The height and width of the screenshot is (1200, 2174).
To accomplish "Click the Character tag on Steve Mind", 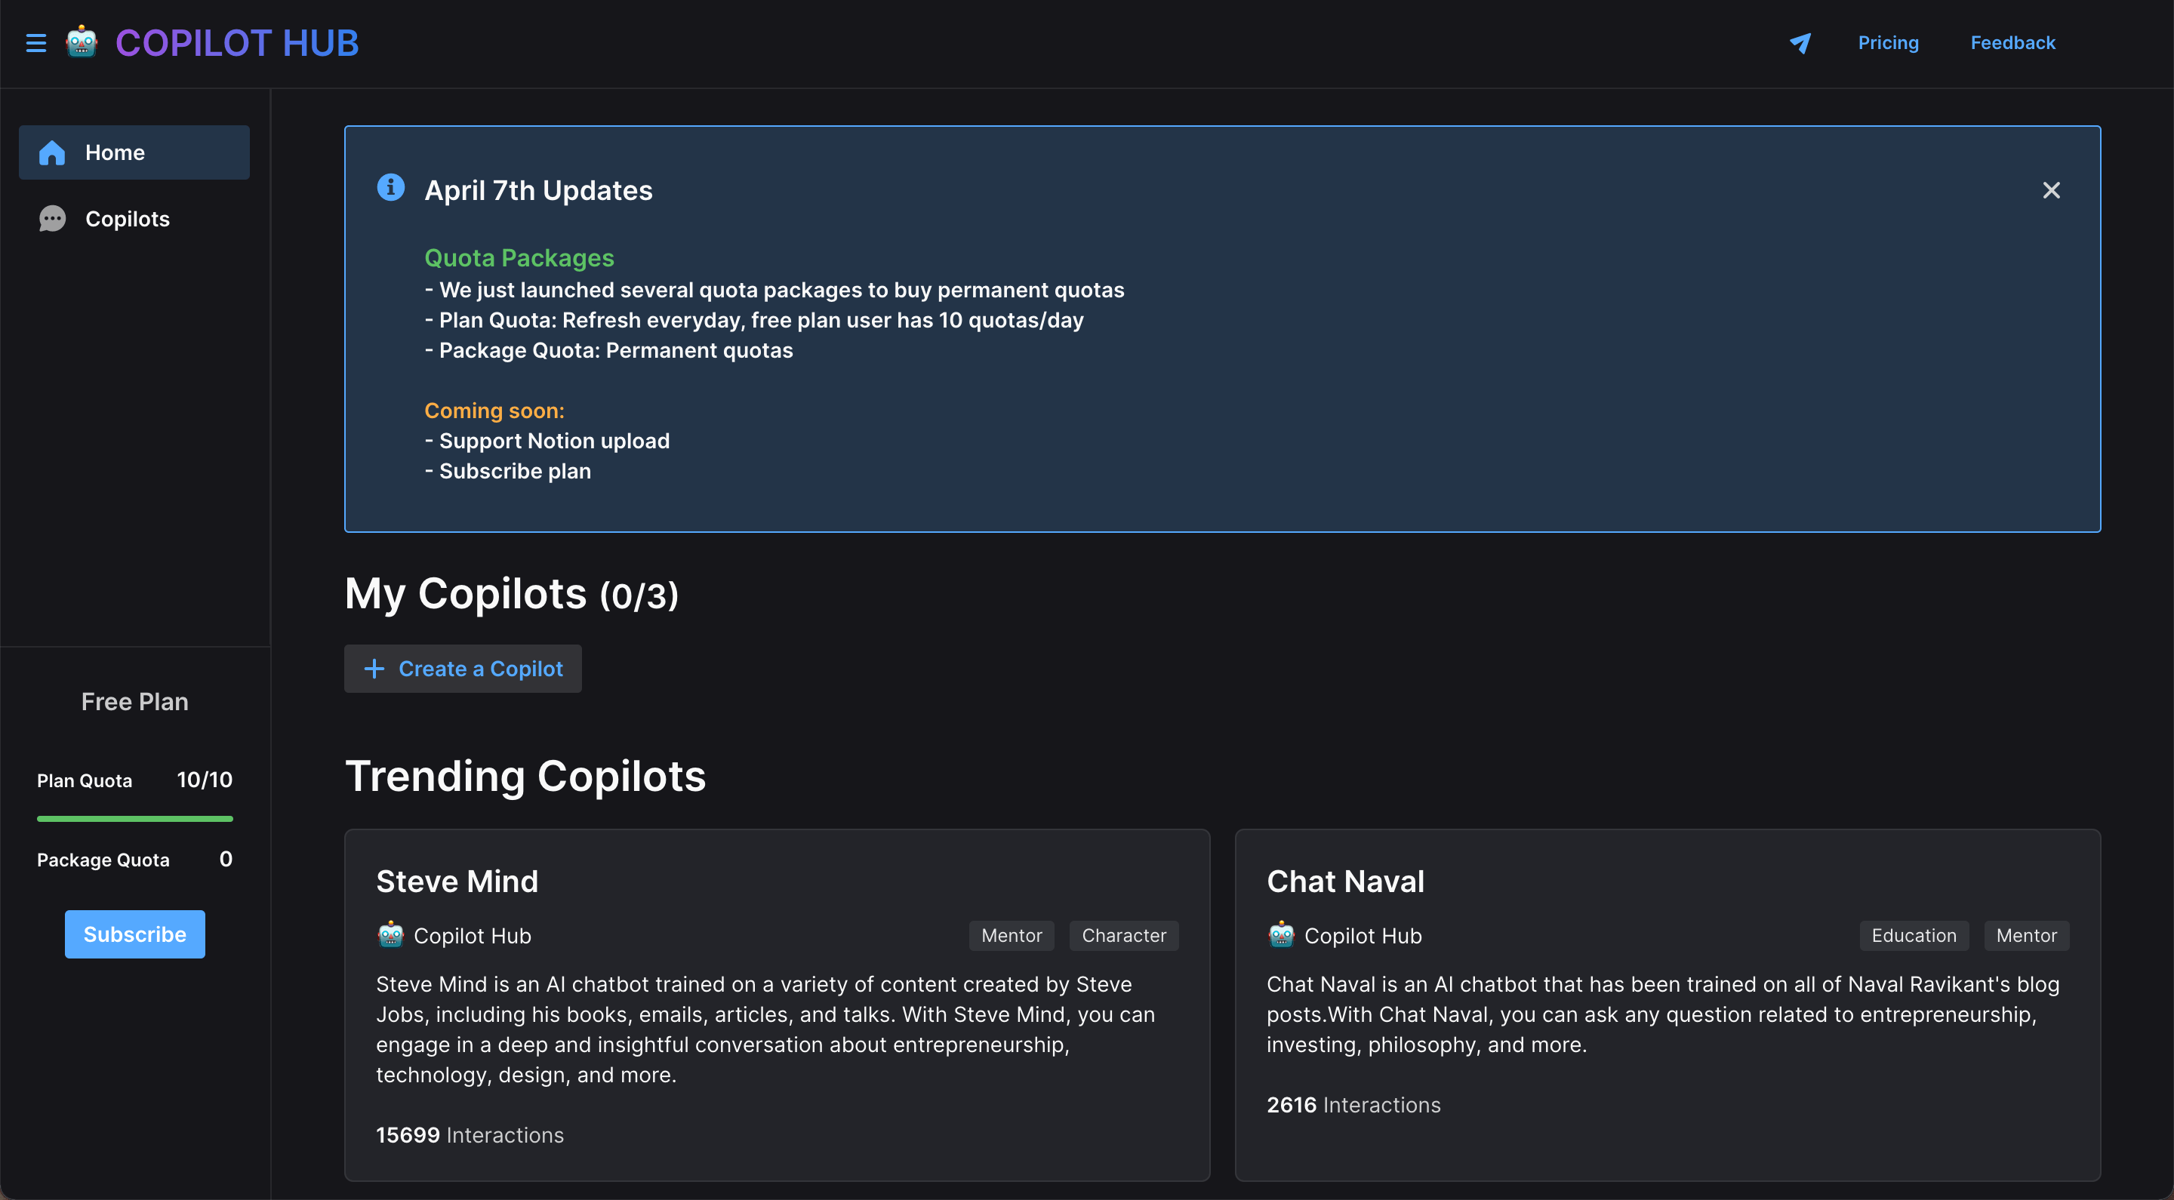I will click(1123, 936).
